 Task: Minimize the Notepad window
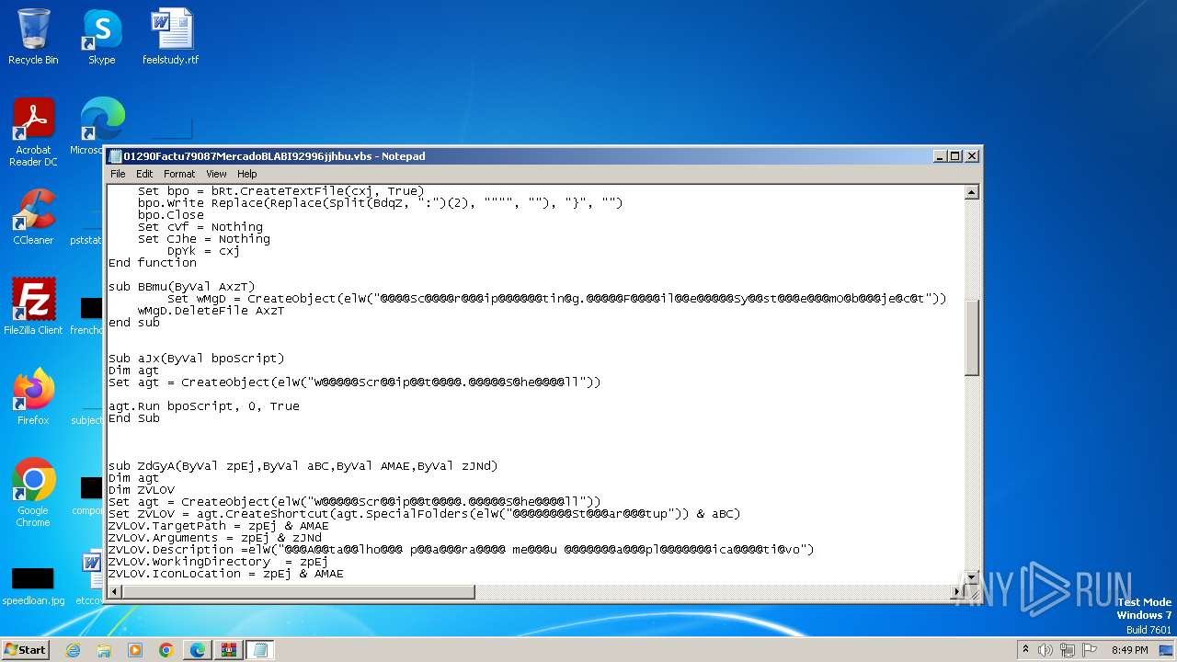pos(940,156)
